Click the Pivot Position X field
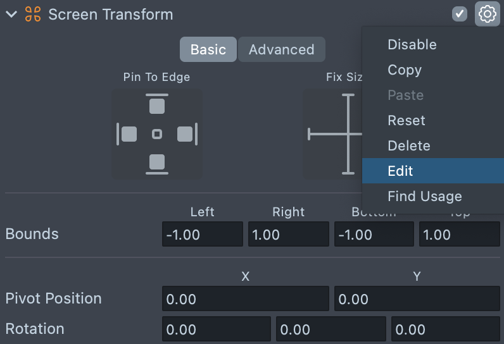 click(246, 299)
